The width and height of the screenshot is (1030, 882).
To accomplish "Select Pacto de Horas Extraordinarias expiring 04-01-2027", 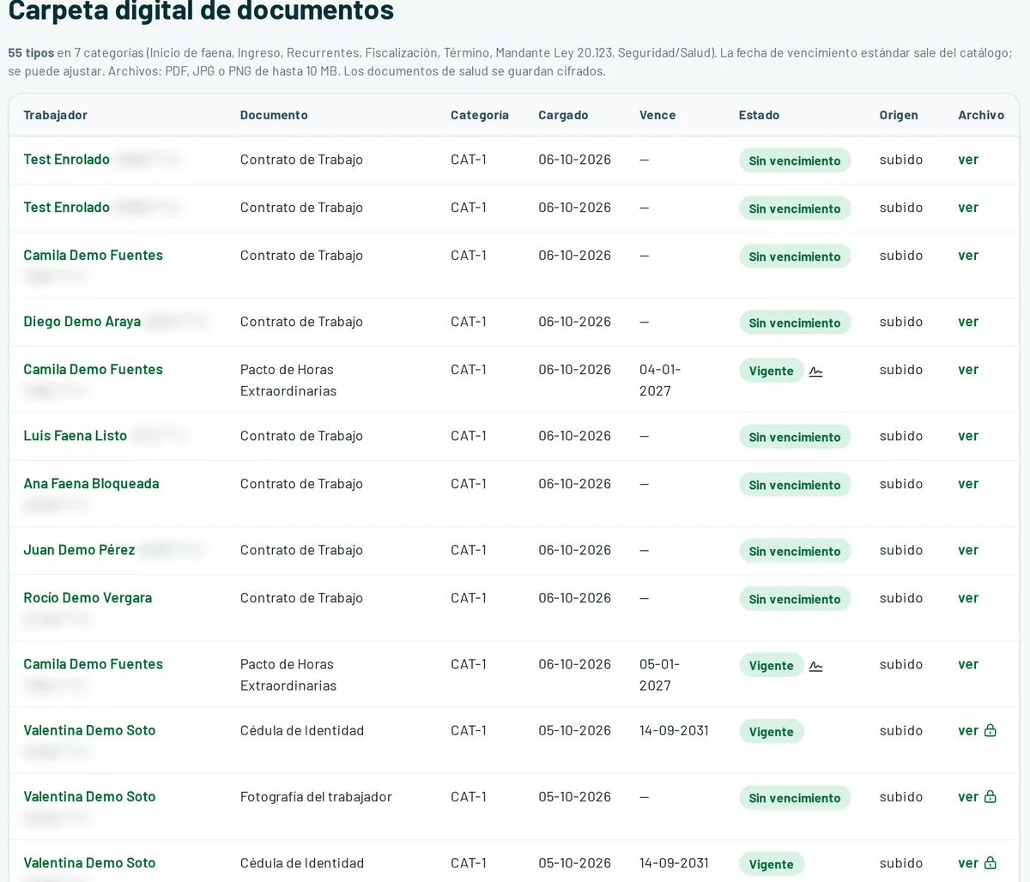I will tap(288, 380).
